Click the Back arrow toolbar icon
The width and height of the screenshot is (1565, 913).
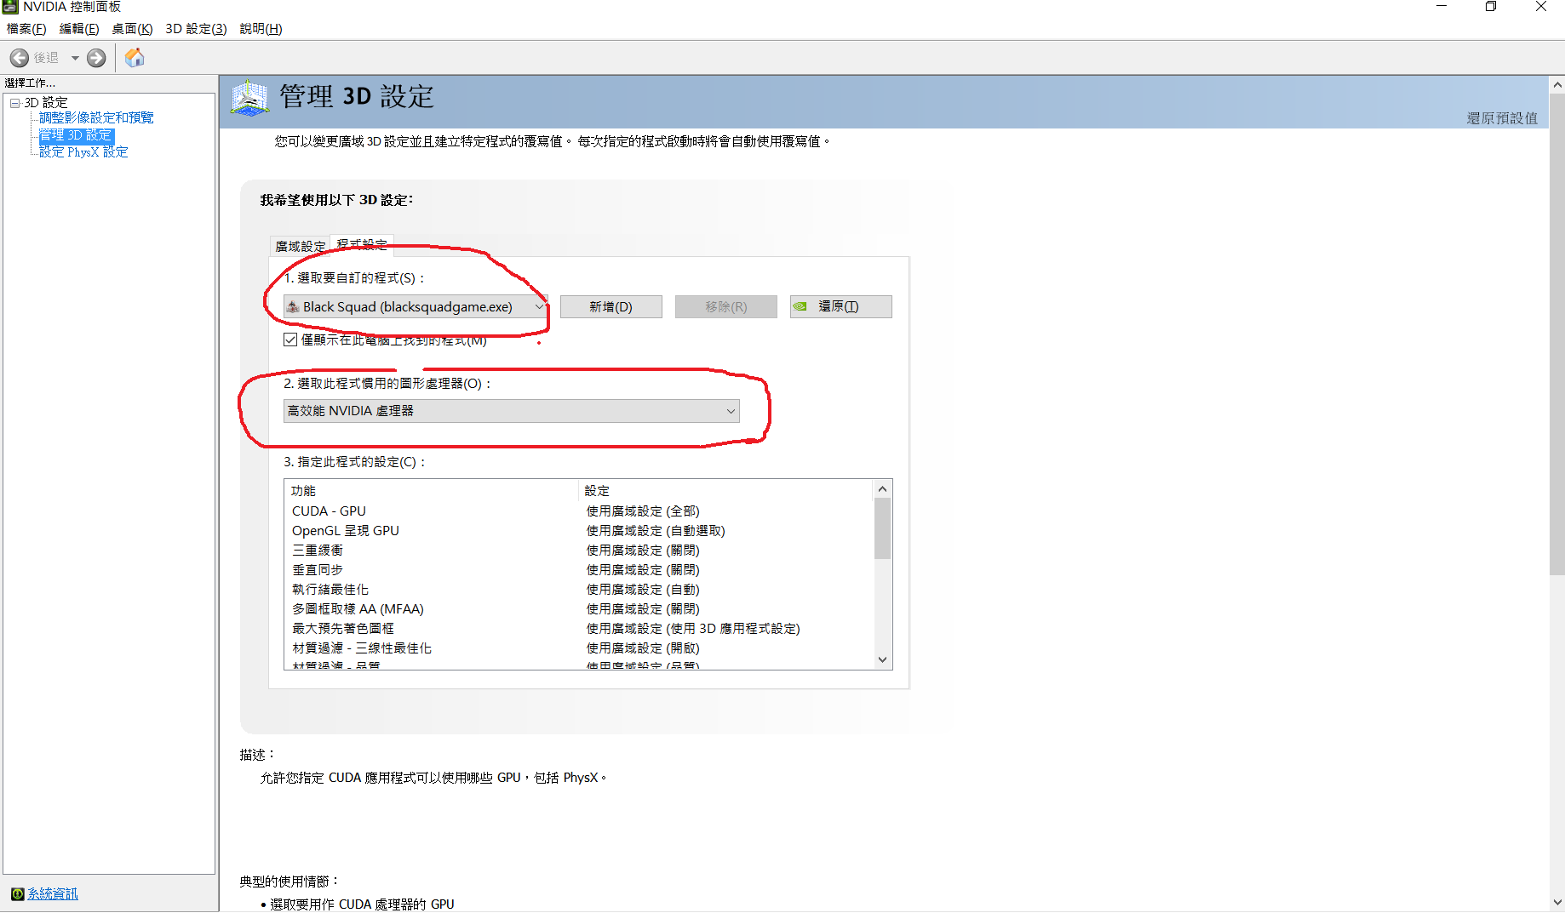tap(20, 58)
